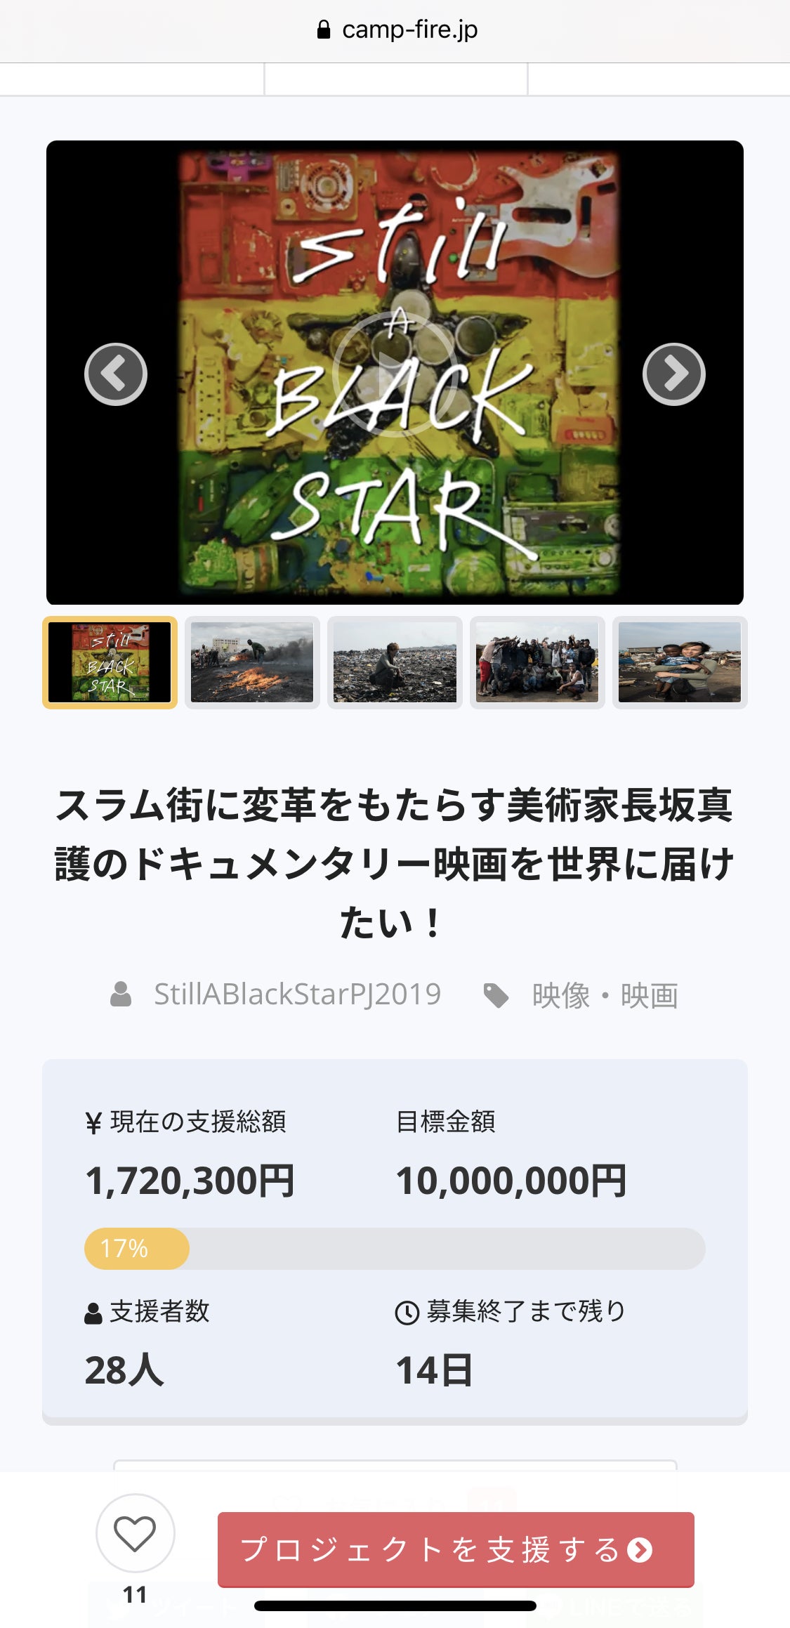Image resolution: width=790 pixels, height=1628 pixels.
Task: Select thumbnail of man crouching in dump
Action: tap(395, 662)
